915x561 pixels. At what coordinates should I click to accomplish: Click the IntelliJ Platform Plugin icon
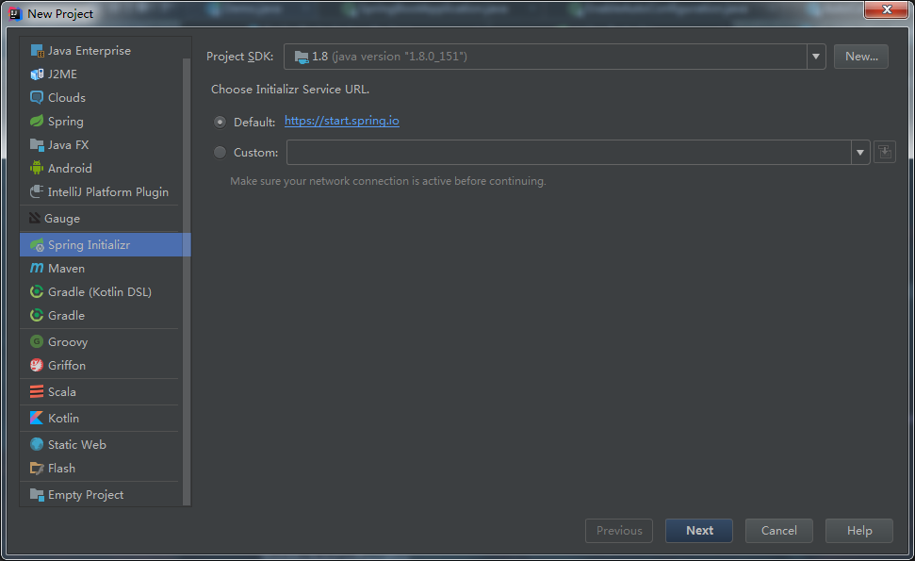coord(37,191)
